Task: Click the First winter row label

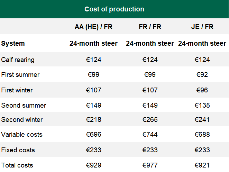Action: (17, 90)
